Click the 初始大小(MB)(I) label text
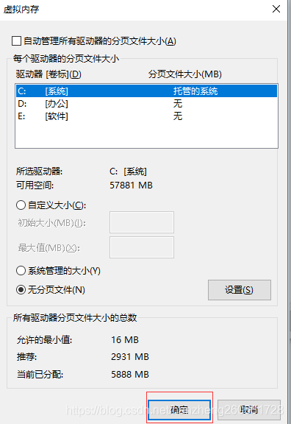This screenshot has height=424, width=291. pos(52,223)
